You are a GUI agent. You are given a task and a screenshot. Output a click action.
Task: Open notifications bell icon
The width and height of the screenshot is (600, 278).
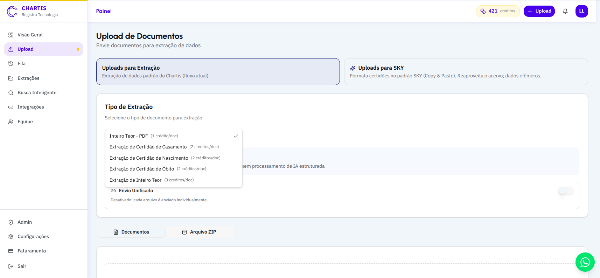(x=565, y=11)
